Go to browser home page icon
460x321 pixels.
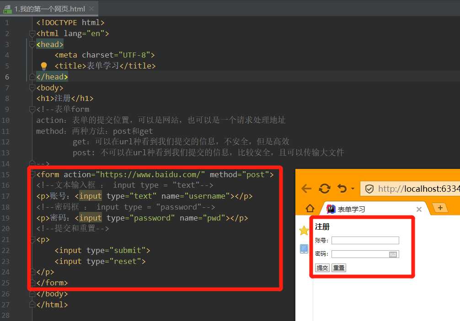[x=310, y=209]
